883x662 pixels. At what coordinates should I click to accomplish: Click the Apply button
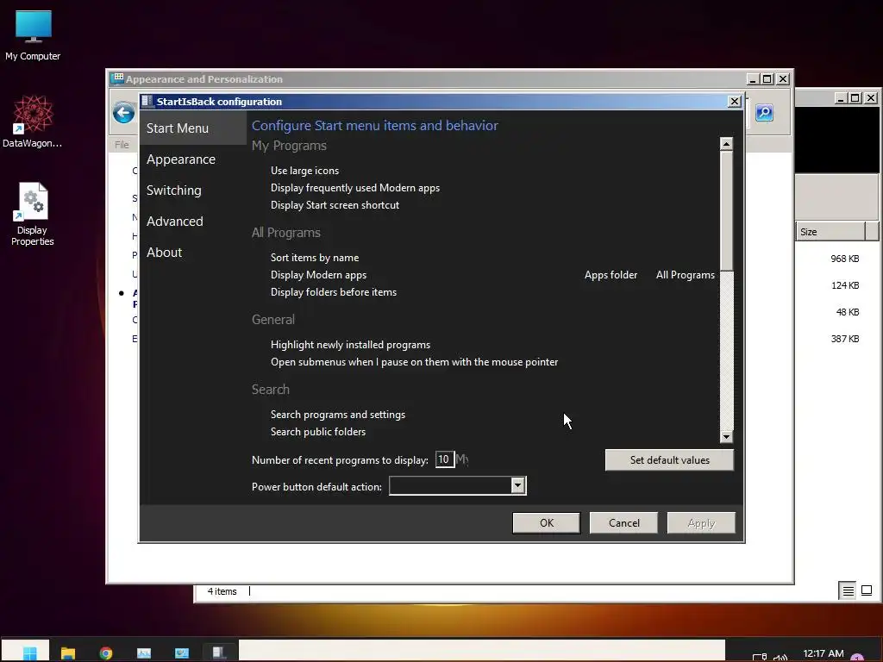tap(701, 523)
